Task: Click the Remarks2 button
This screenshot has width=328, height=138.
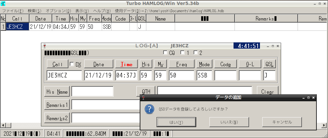Action: [x=57, y=118]
